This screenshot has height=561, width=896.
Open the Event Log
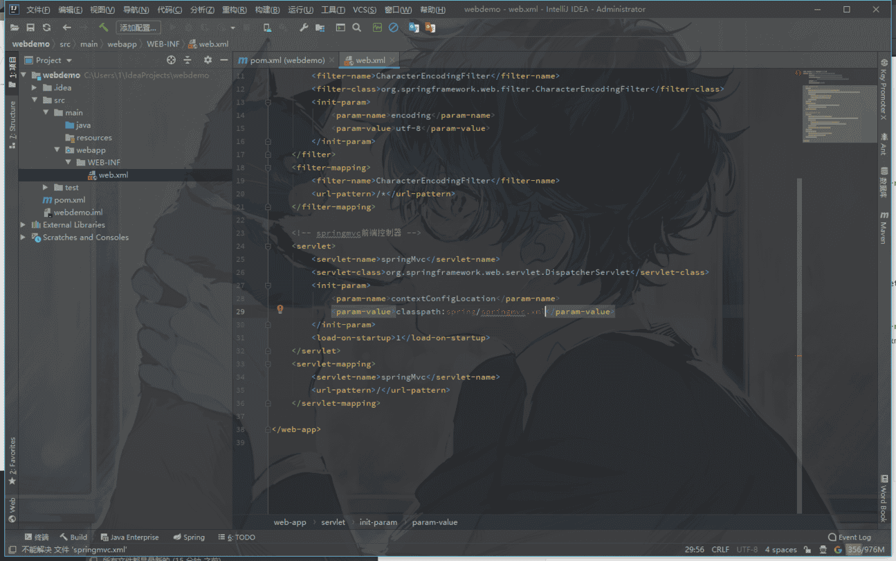tap(849, 537)
